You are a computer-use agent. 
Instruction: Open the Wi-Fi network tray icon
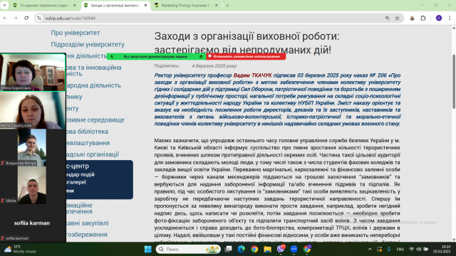click(x=412, y=249)
